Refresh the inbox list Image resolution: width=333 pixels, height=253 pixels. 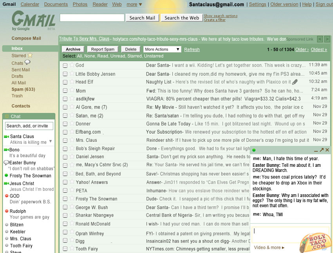coord(192,49)
